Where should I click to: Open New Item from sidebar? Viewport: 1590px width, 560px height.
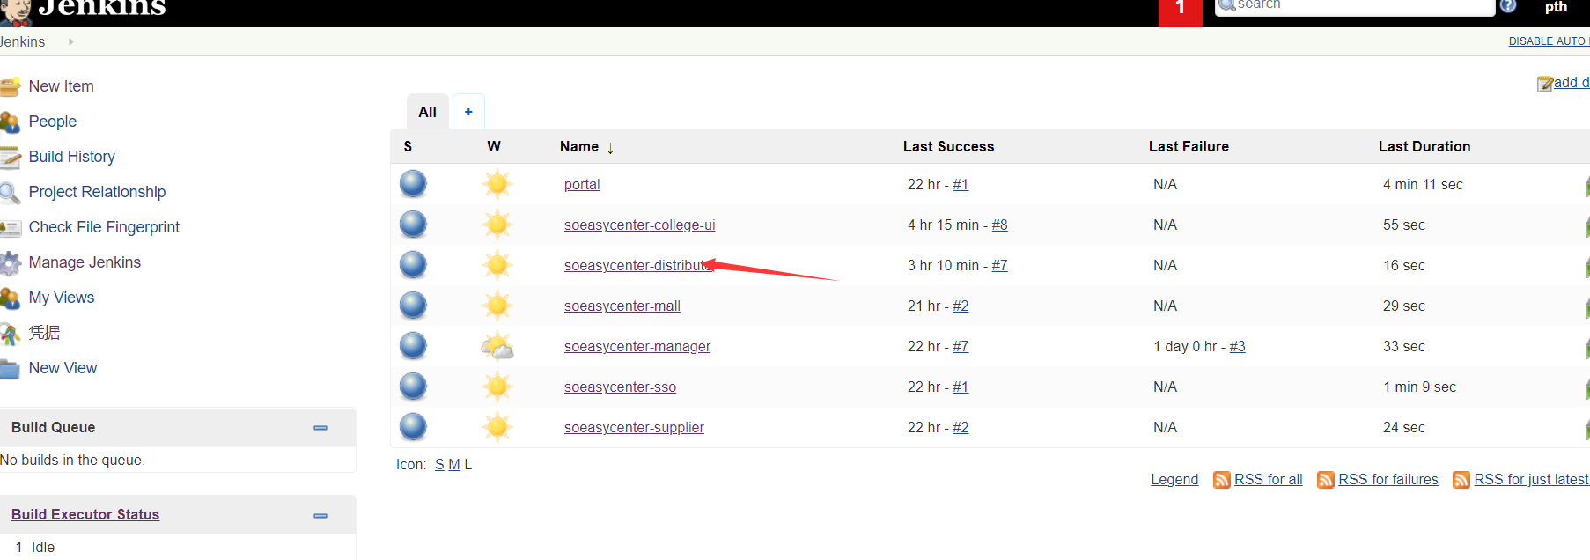point(62,86)
